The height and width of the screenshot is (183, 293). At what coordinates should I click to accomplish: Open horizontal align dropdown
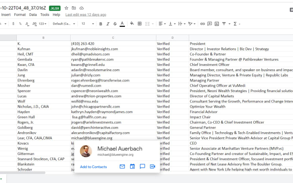pos(162,24)
